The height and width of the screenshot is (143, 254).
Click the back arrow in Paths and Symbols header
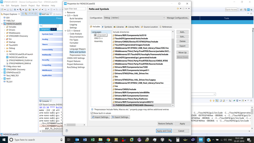coord(178,9)
